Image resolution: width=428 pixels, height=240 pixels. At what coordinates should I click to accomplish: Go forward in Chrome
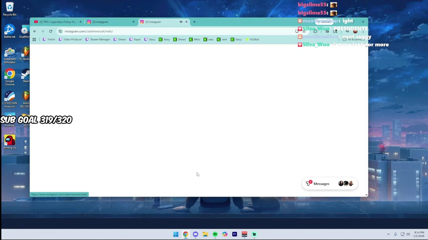(42, 31)
